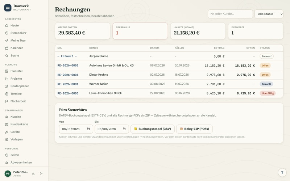Click the Peter Ste... user name
Screen dimensions: 290x181
21,172
